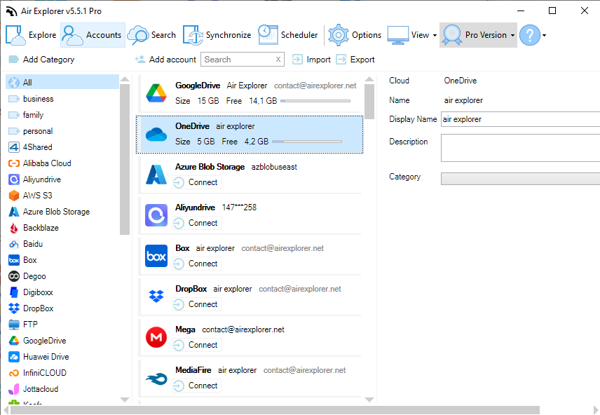Clear the search box with X
The width and height of the screenshot is (600, 415).
[x=278, y=60]
